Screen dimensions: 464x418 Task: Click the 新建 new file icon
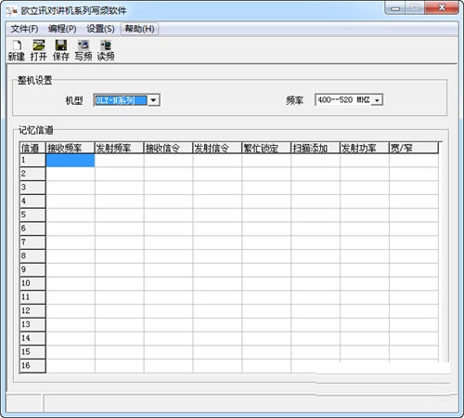pyautogui.click(x=17, y=46)
